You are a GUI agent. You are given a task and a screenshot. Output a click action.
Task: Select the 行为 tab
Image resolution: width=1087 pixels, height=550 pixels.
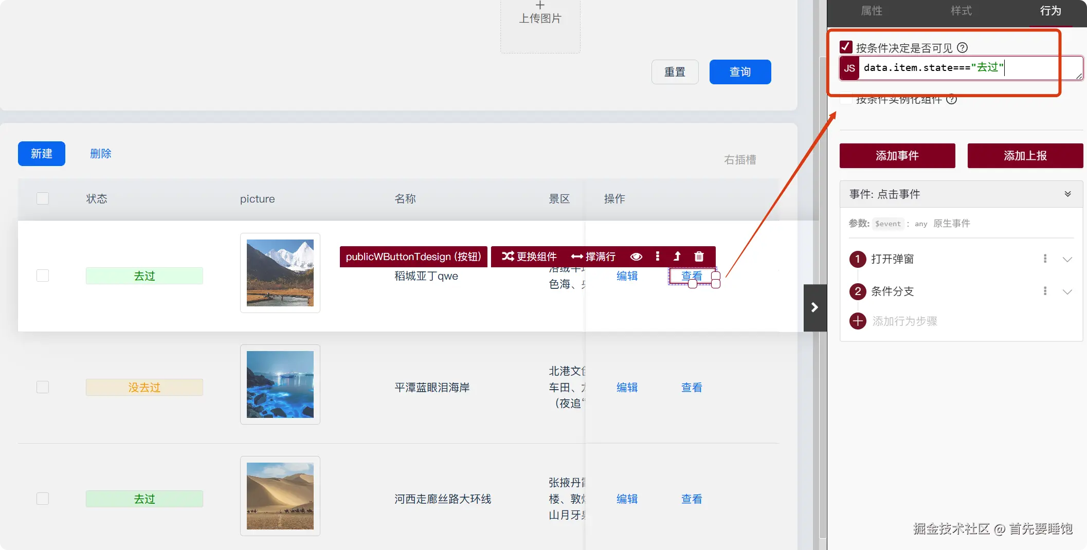pos(1050,11)
